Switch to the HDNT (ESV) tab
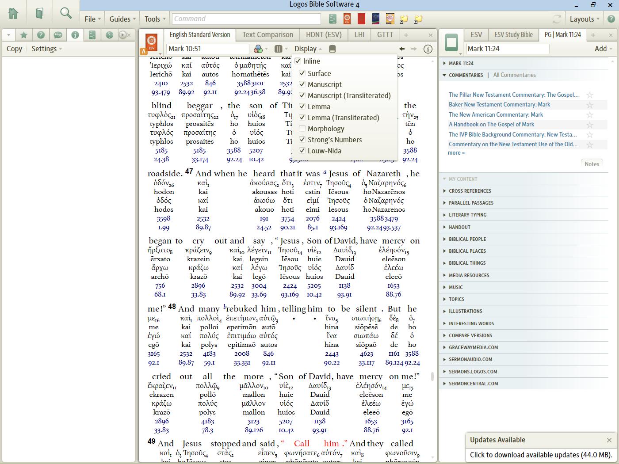The width and height of the screenshot is (619, 464). (324, 35)
